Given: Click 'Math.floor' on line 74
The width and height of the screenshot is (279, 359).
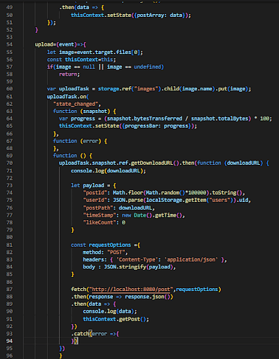Looking at the screenshot, I should 128,193.
